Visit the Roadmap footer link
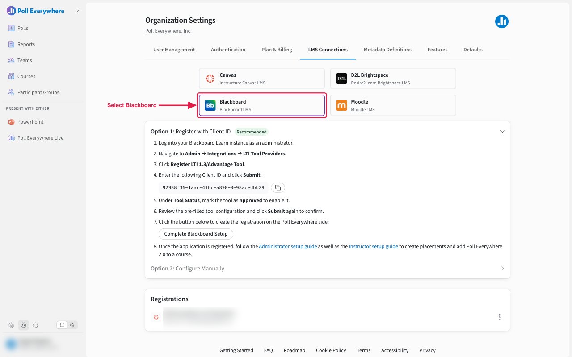Viewport: 572px width, 357px height. pyautogui.click(x=294, y=350)
